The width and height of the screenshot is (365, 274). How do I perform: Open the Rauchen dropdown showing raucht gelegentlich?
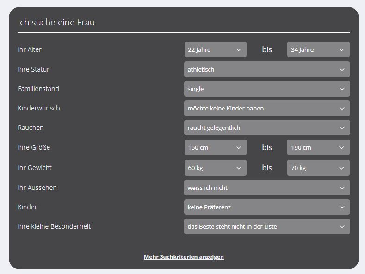click(x=267, y=128)
